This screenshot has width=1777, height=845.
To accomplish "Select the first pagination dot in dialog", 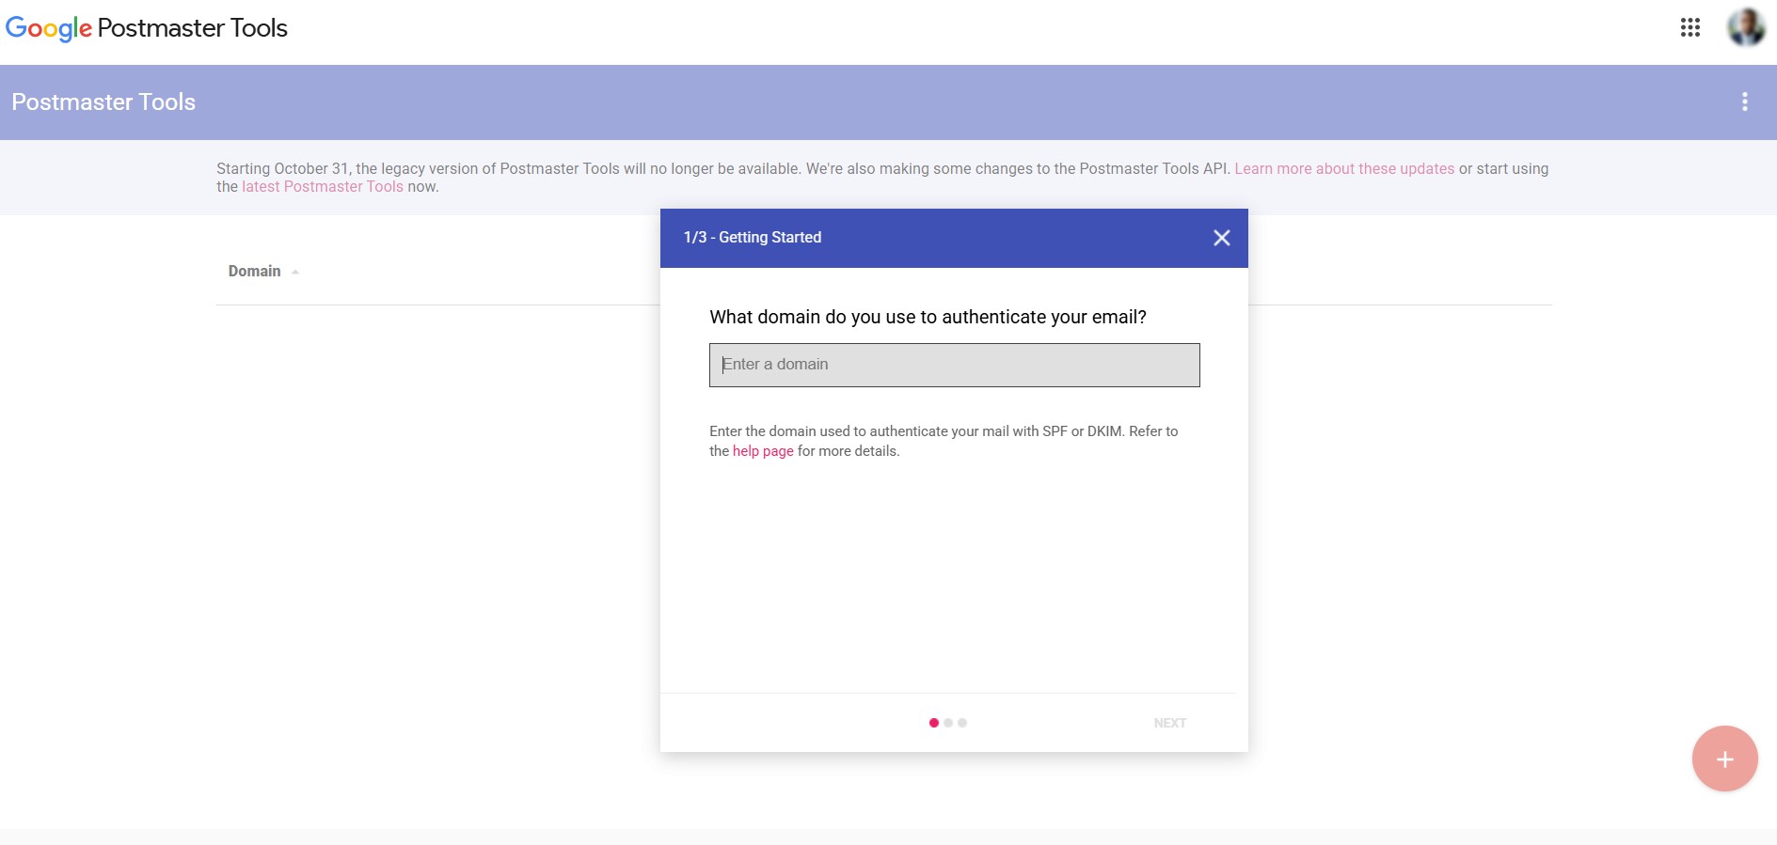I will point(933,723).
